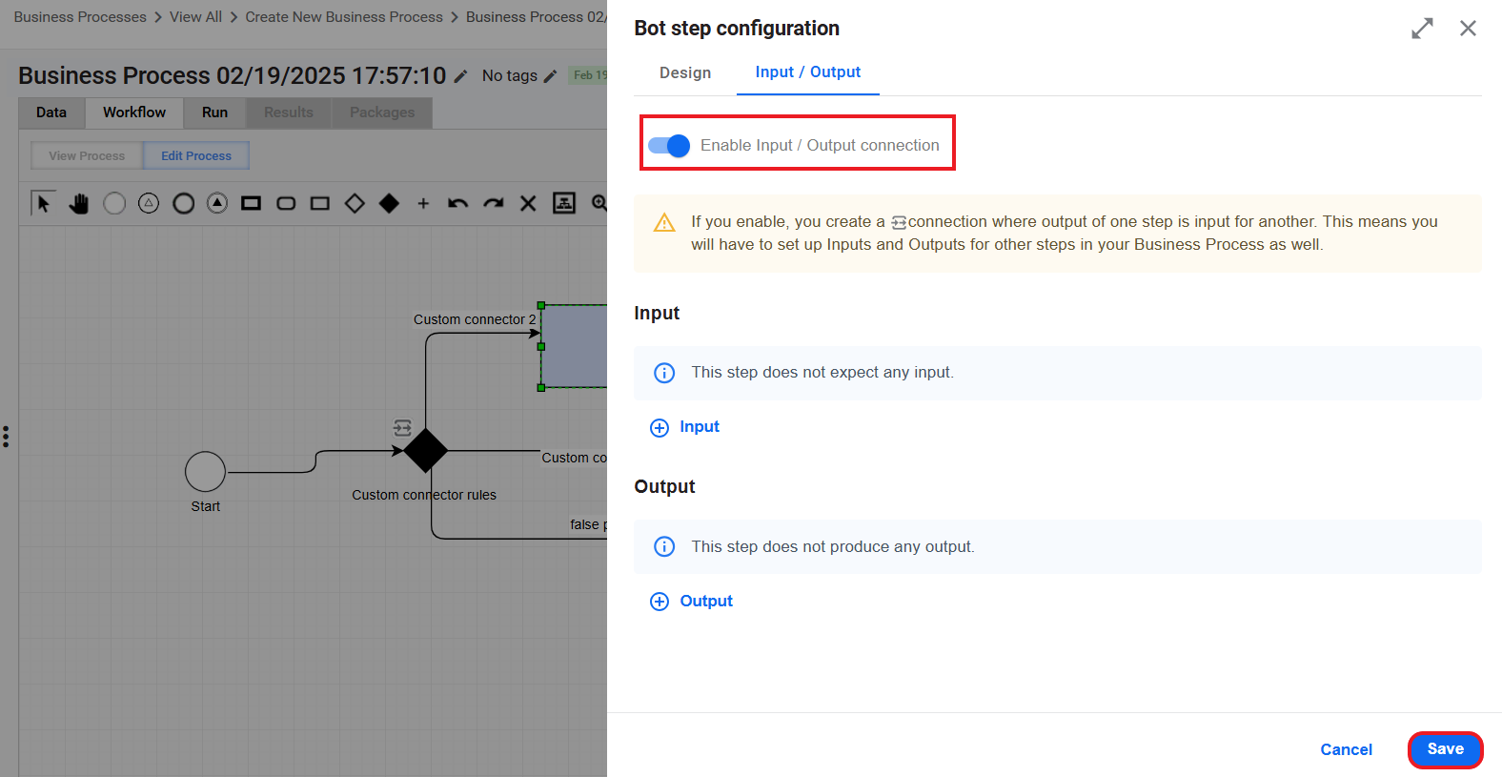
Task: Delete selected element with X tool
Action: 528,203
